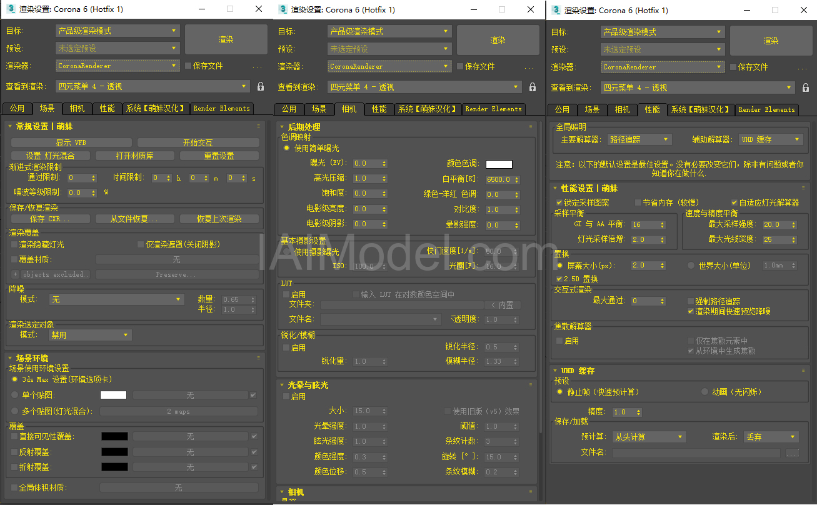
Task: Switch to 相机 tab in right window
Action: pos(622,110)
